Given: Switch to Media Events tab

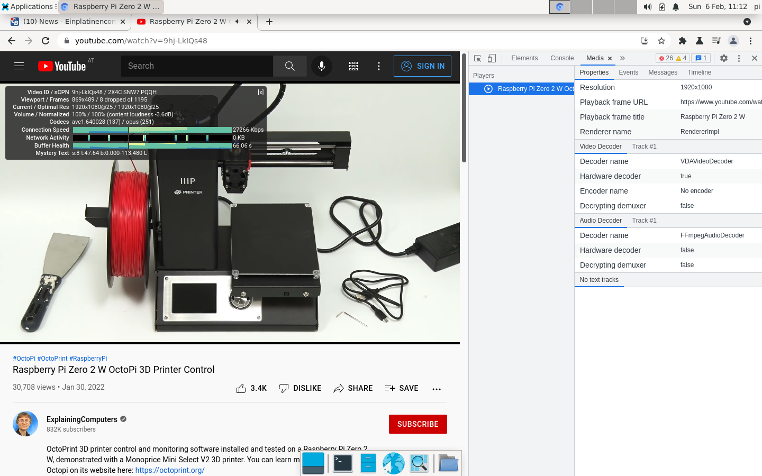Looking at the screenshot, I should pos(628,72).
